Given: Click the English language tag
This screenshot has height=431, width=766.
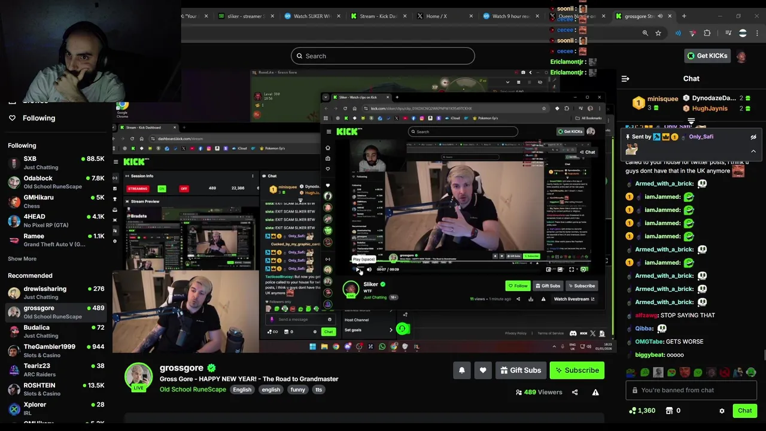Looking at the screenshot, I should 242,390.
